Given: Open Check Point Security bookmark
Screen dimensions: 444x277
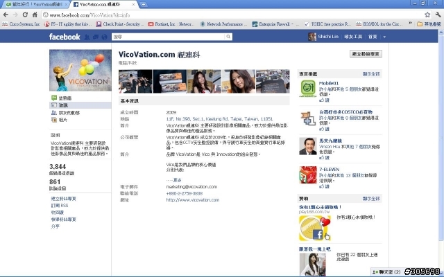Looking at the screenshot, I should [x=119, y=24].
